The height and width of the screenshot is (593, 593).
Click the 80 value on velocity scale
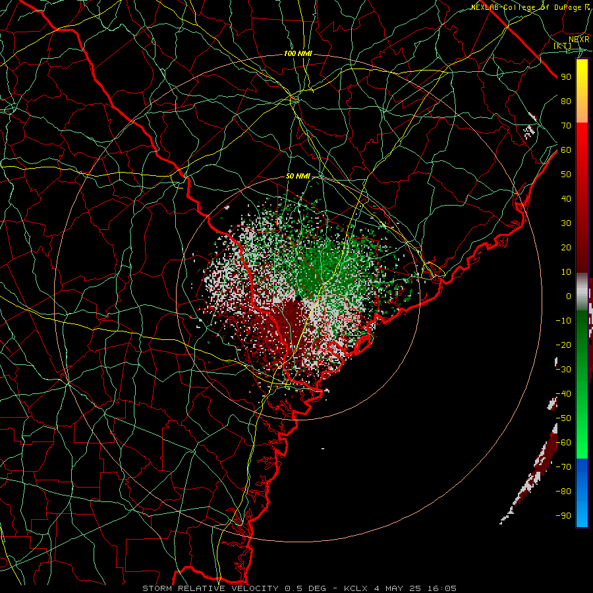click(566, 101)
